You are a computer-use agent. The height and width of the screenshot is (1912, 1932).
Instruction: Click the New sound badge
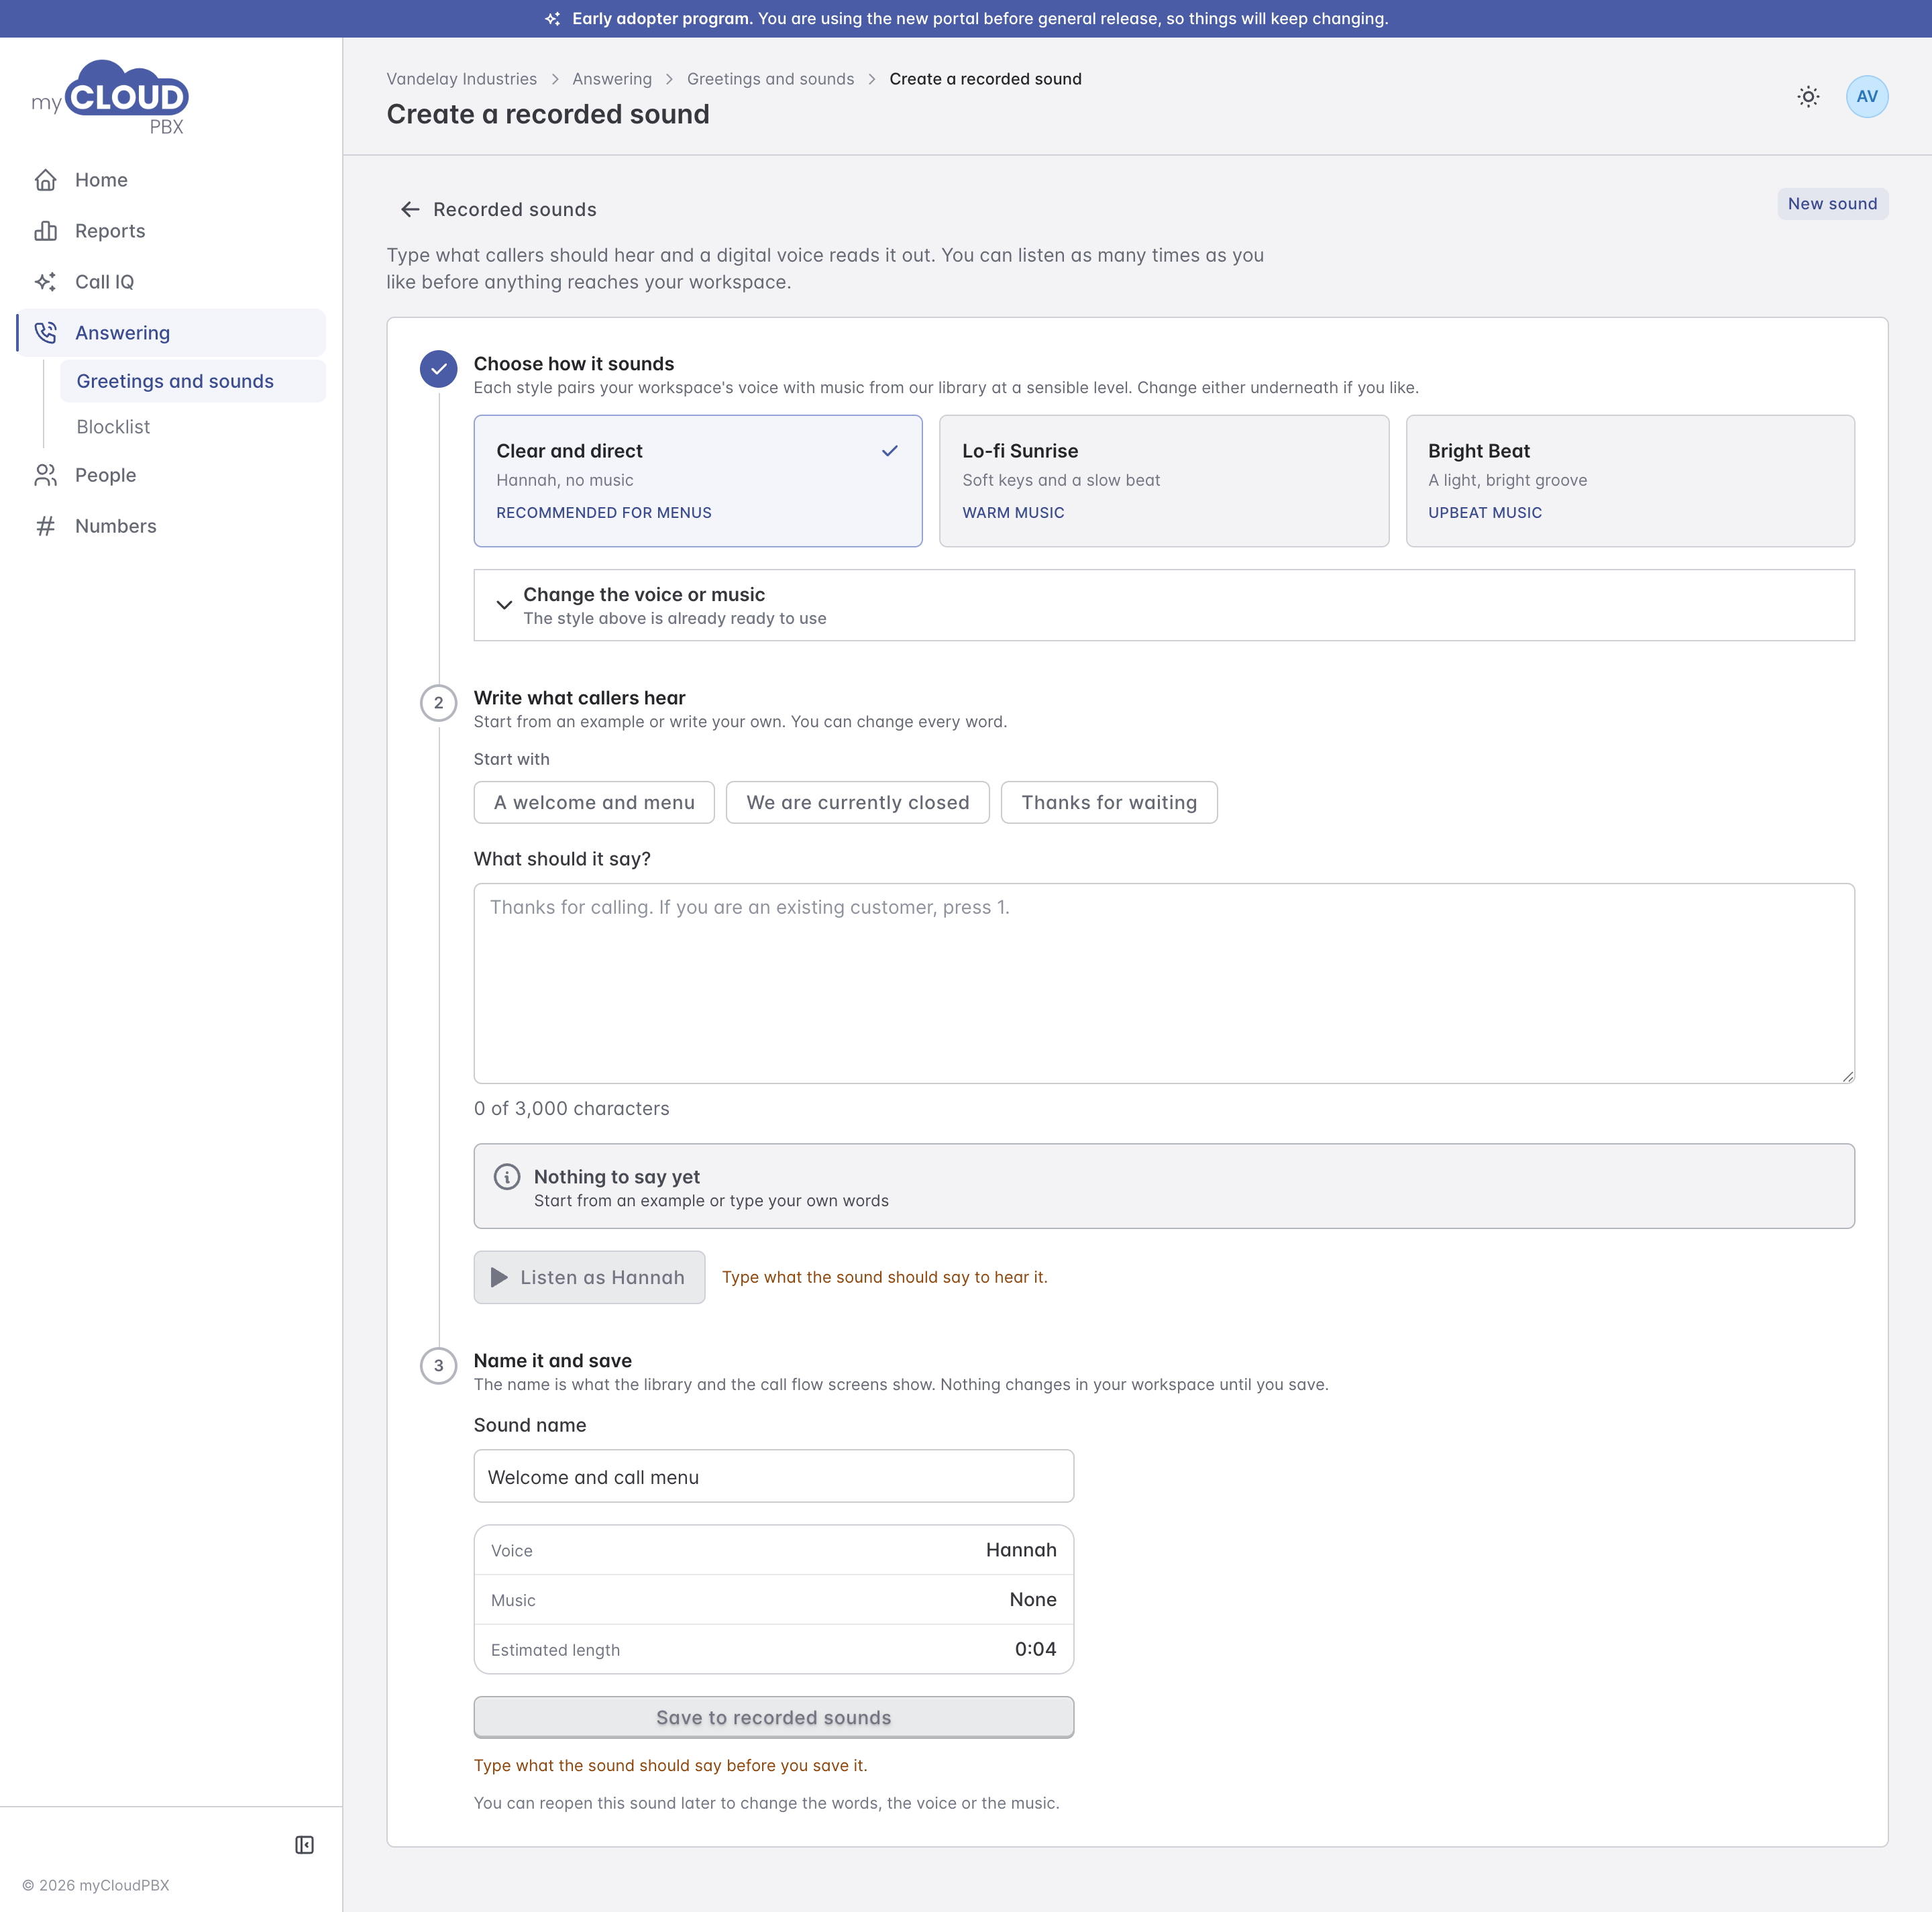[x=1832, y=204]
